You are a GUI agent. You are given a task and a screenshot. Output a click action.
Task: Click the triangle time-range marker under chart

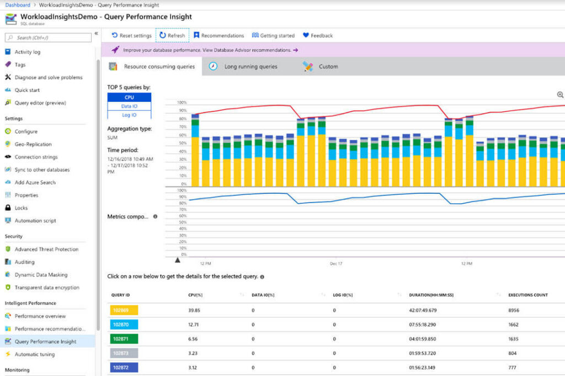[x=177, y=260]
